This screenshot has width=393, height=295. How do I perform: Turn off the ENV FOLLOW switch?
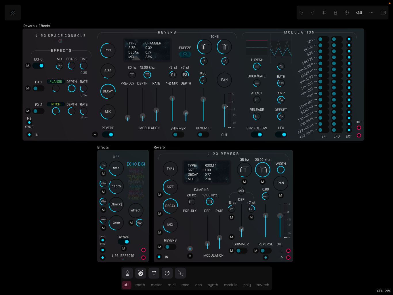(257, 135)
